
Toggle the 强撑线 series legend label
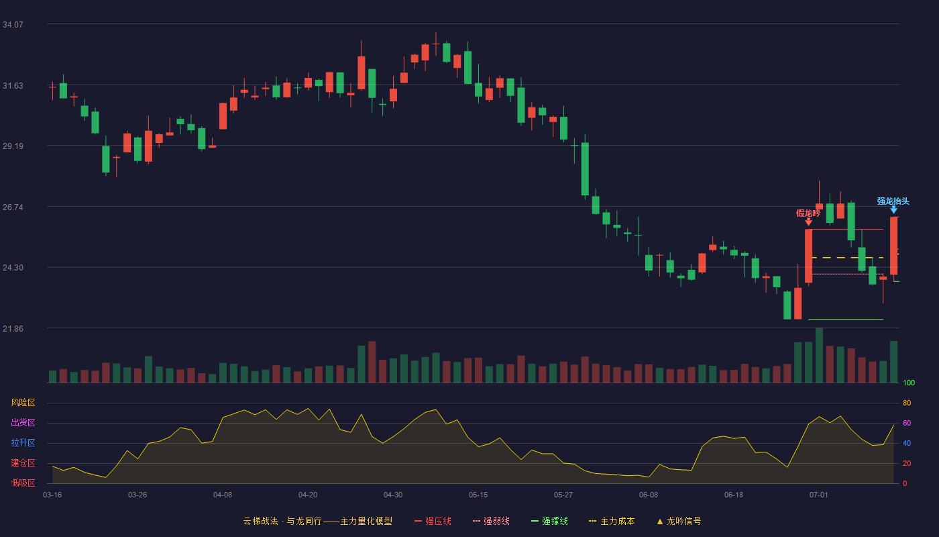(x=555, y=521)
